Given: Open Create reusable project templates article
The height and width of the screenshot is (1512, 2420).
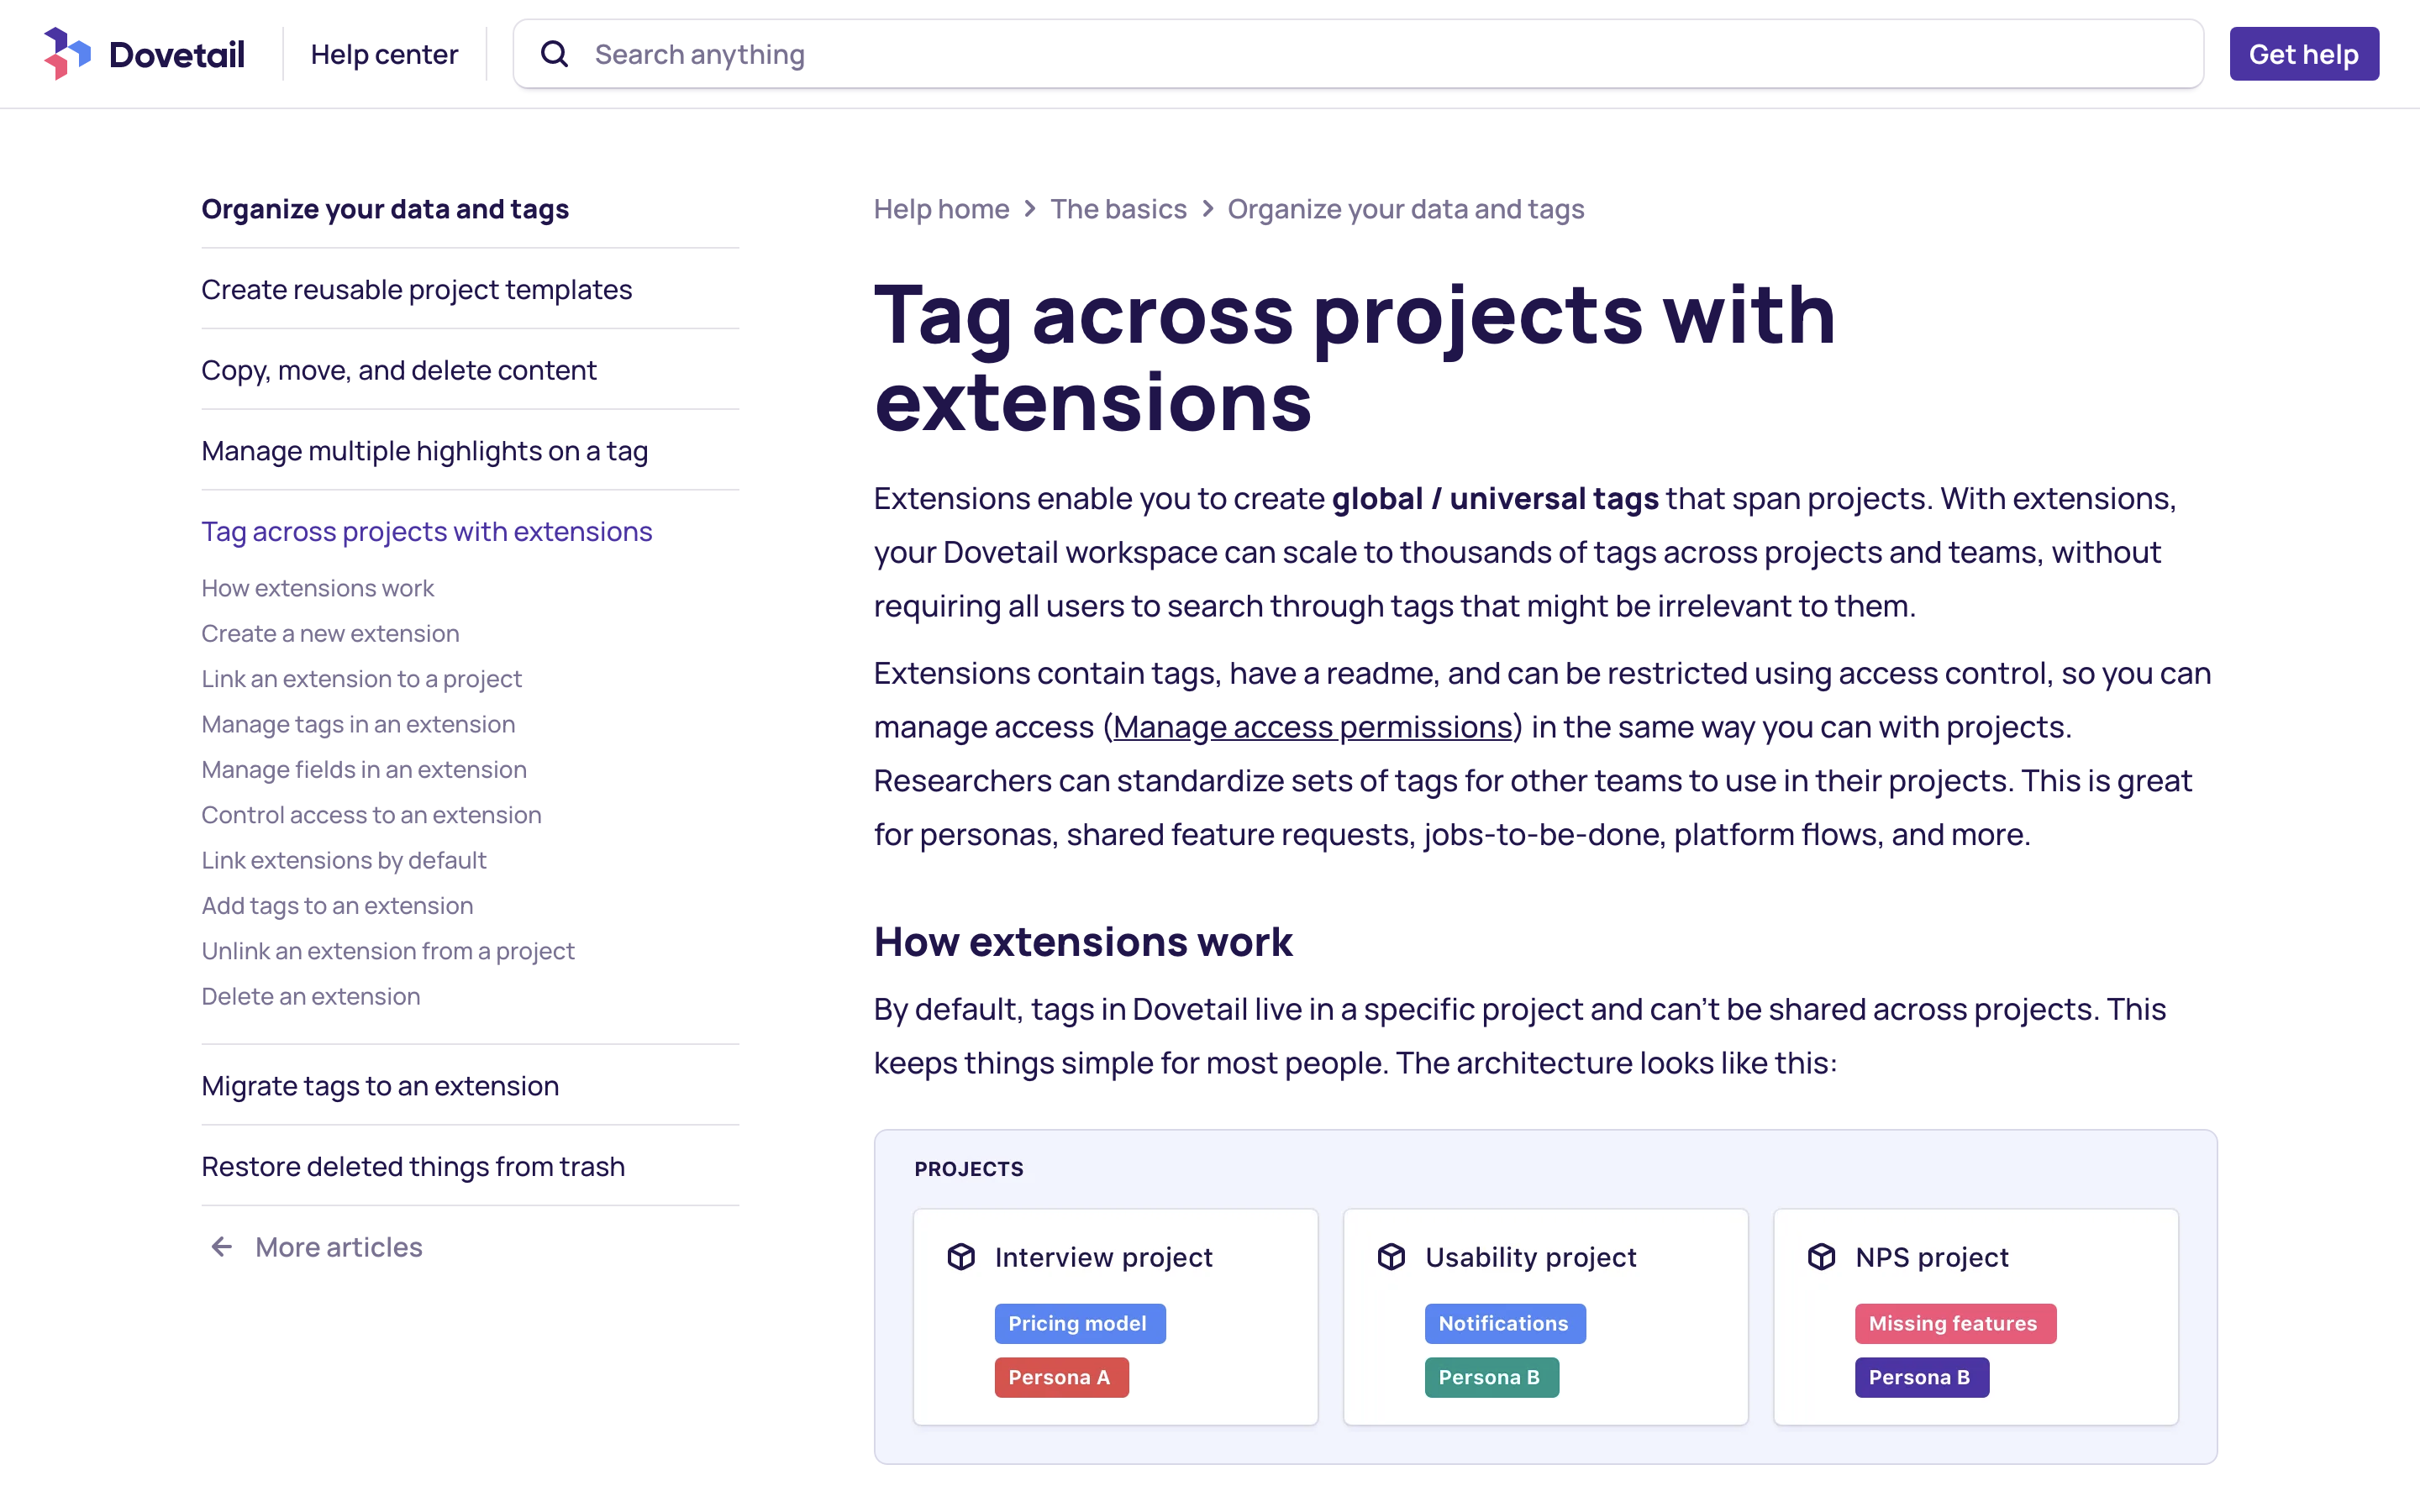Looking at the screenshot, I should click(417, 289).
